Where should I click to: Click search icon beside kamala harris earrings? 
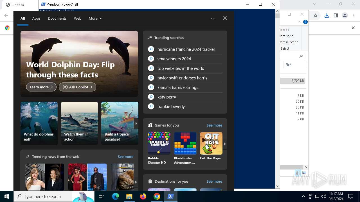point(151,87)
